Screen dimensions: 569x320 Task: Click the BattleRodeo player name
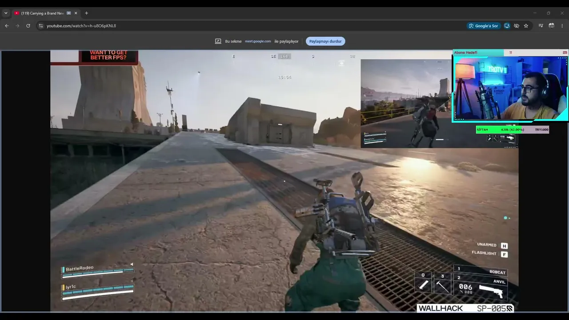click(80, 268)
